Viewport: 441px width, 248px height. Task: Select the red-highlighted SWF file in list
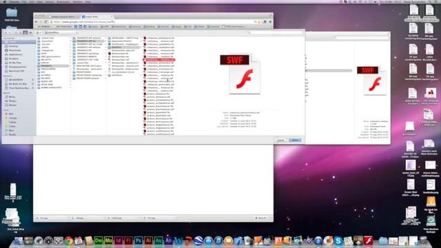click(160, 60)
